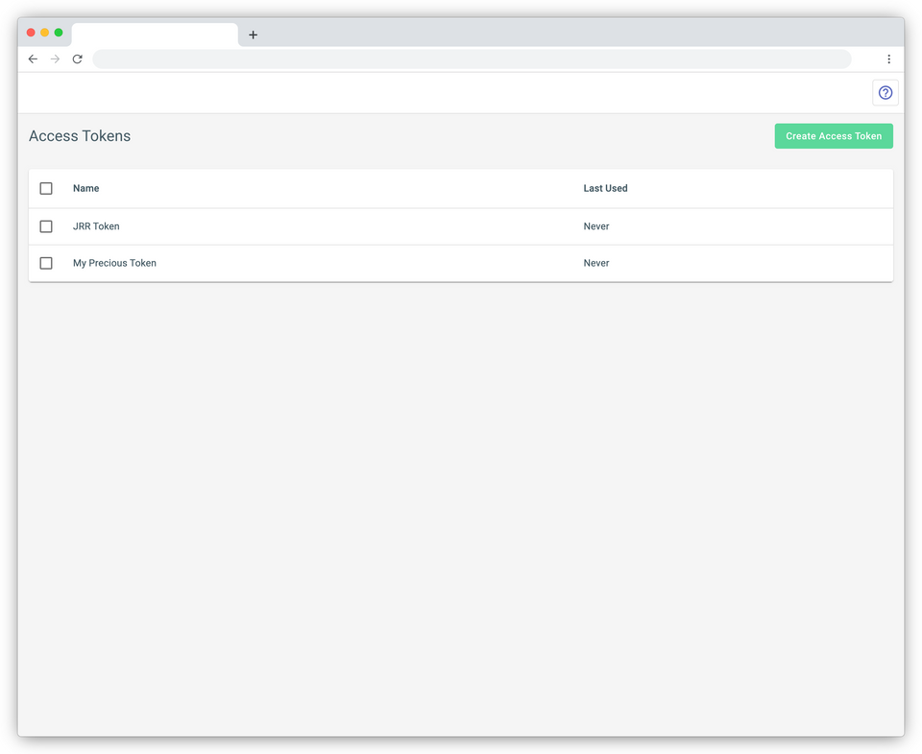The image size is (922, 754).
Task: Check the select-all checkbox in the header
Action: click(46, 188)
